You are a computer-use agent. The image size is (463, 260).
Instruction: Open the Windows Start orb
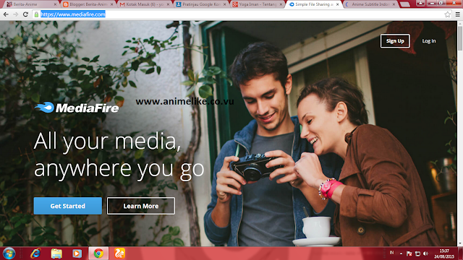tap(9, 253)
